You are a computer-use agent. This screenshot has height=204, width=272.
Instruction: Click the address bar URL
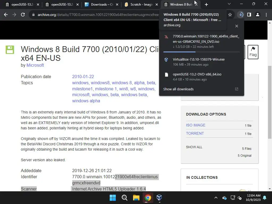98,15
